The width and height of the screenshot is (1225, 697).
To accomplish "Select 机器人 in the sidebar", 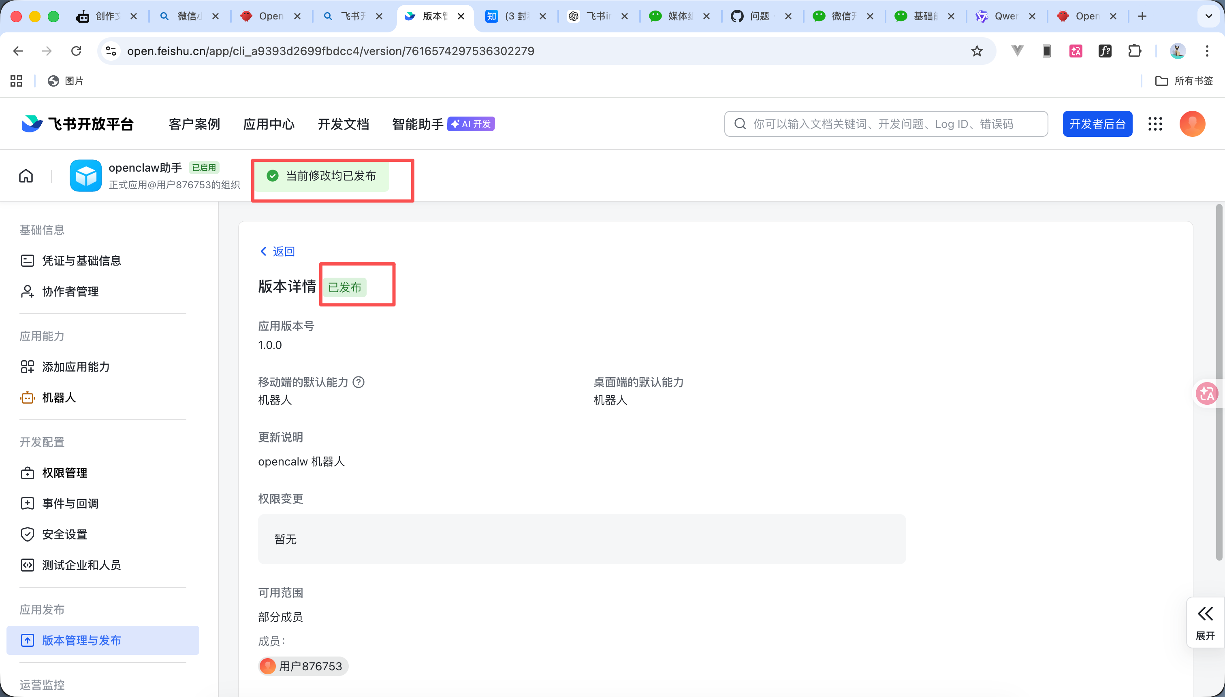I will click(60, 397).
